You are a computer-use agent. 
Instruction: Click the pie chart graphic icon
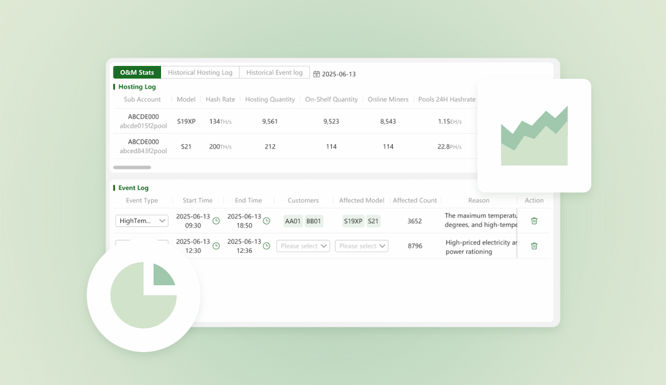pyautogui.click(x=143, y=295)
